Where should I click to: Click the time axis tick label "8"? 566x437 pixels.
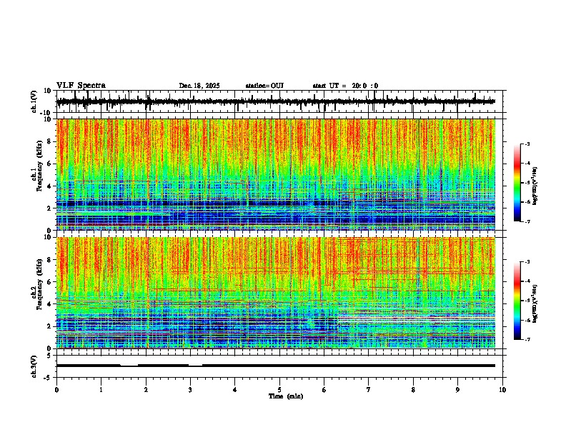click(x=413, y=390)
